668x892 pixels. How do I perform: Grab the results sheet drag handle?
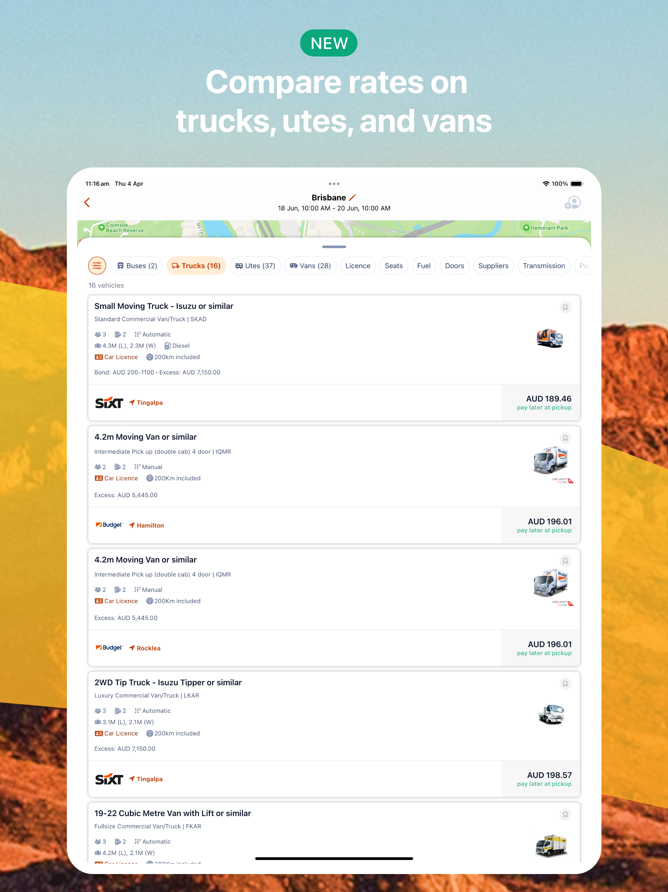tap(334, 247)
